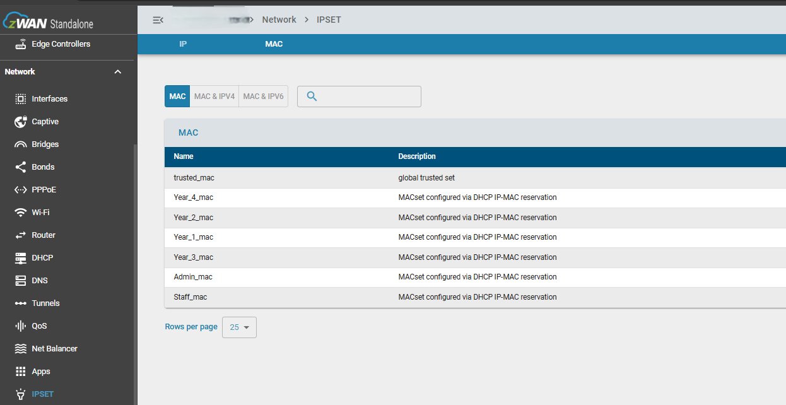Click the Edge Controllers router icon
This screenshot has width=786, height=405.
pos(21,44)
